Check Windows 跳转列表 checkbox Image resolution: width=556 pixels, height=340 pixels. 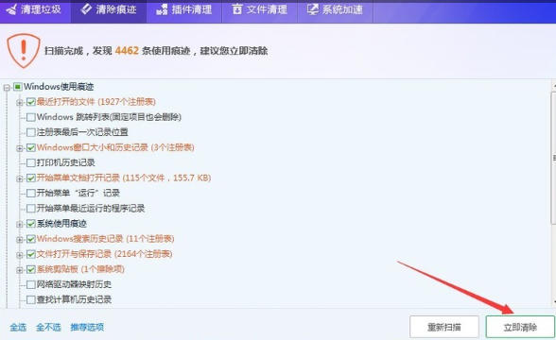click(31, 117)
